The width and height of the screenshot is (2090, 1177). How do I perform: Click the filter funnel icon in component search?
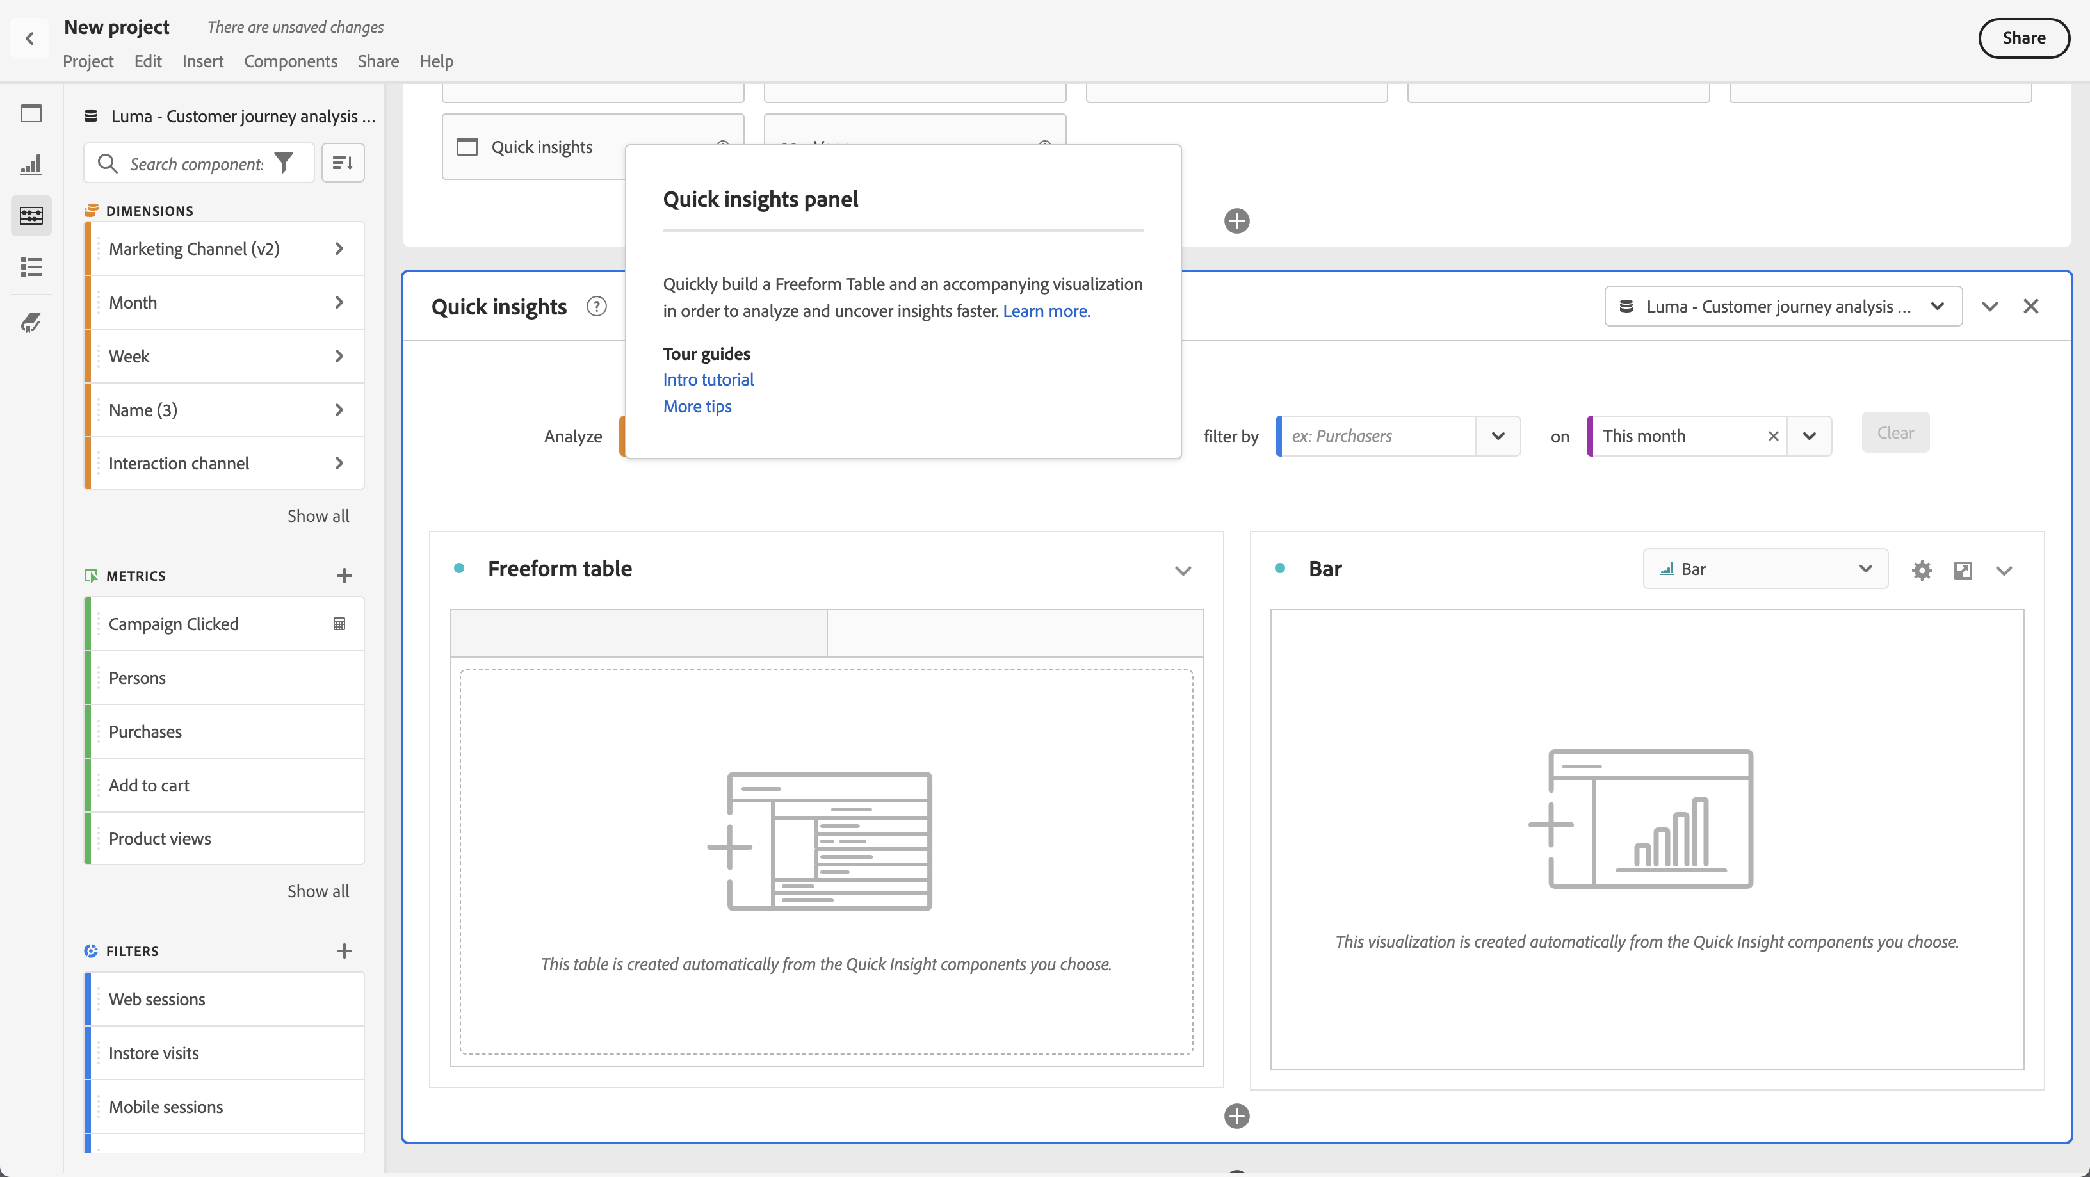pos(284,164)
